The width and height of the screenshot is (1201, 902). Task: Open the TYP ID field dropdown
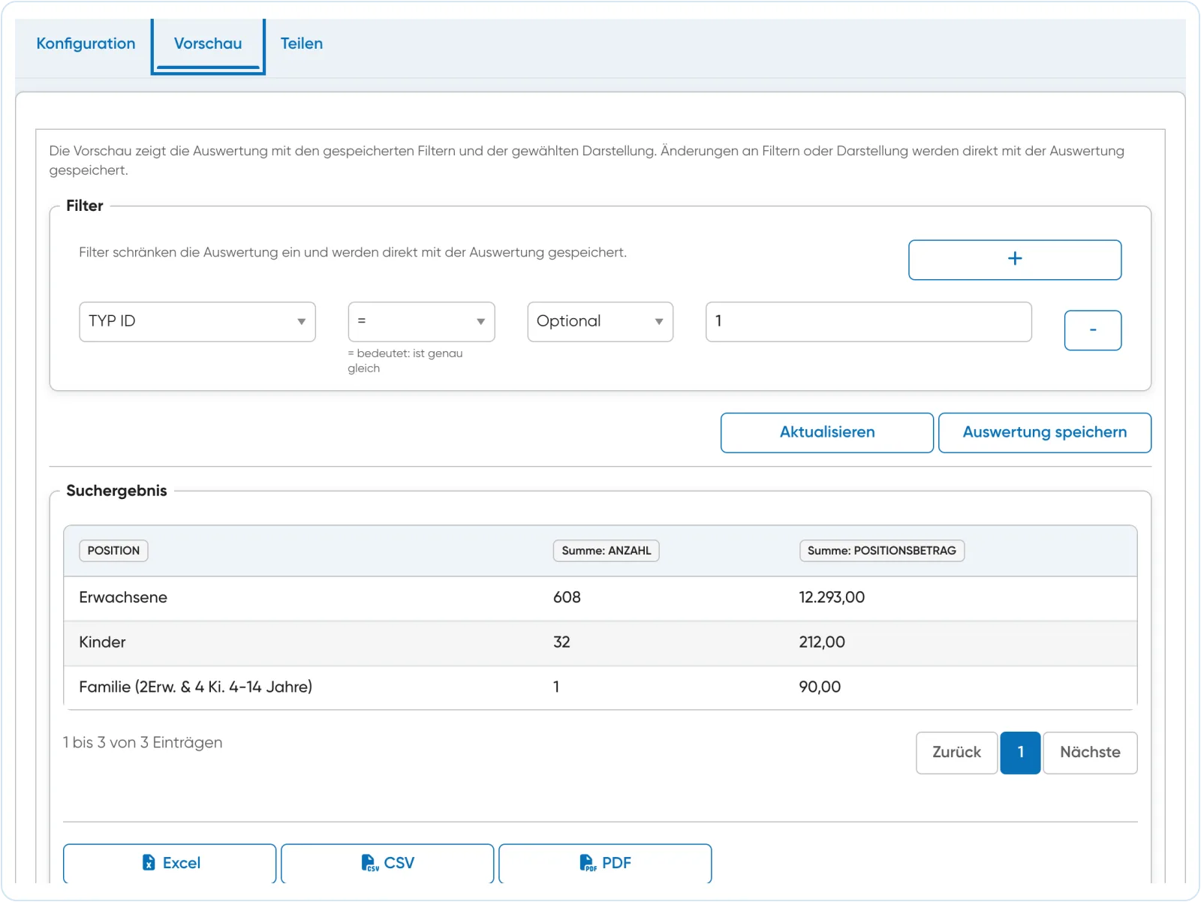pos(197,322)
